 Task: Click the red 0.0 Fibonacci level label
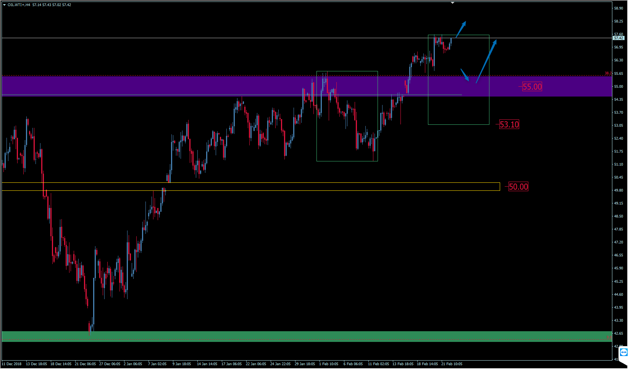pyautogui.click(x=609, y=337)
